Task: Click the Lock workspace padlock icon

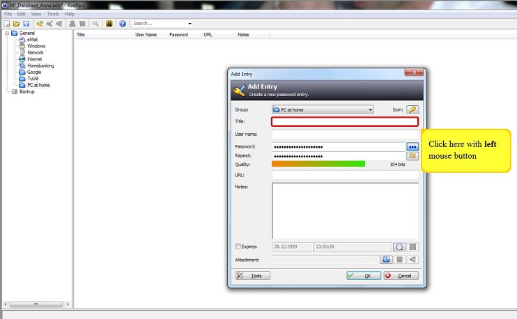Action: (x=109, y=24)
